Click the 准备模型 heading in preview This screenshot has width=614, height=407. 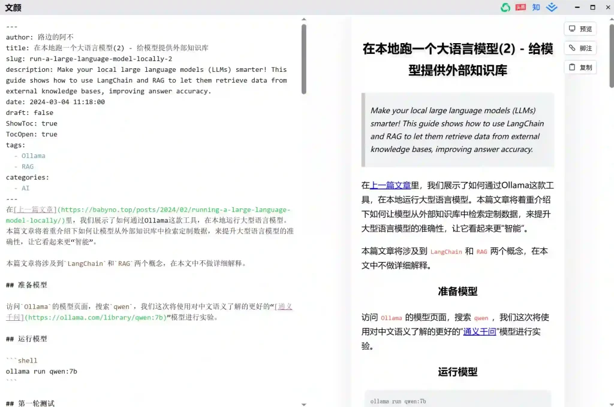tap(458, 291)
